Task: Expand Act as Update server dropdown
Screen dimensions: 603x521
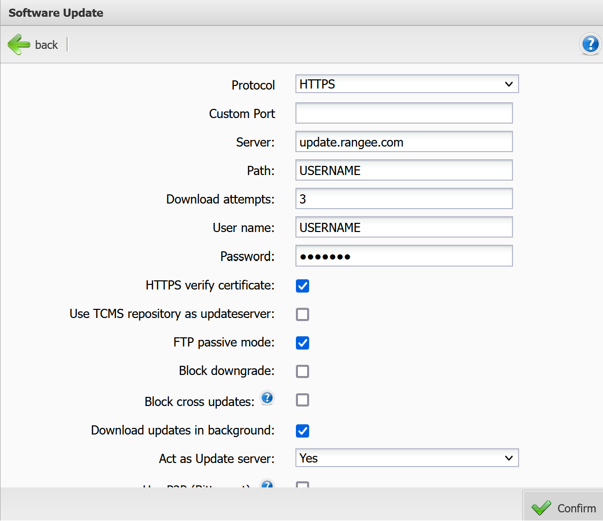Action: (407, 458)
